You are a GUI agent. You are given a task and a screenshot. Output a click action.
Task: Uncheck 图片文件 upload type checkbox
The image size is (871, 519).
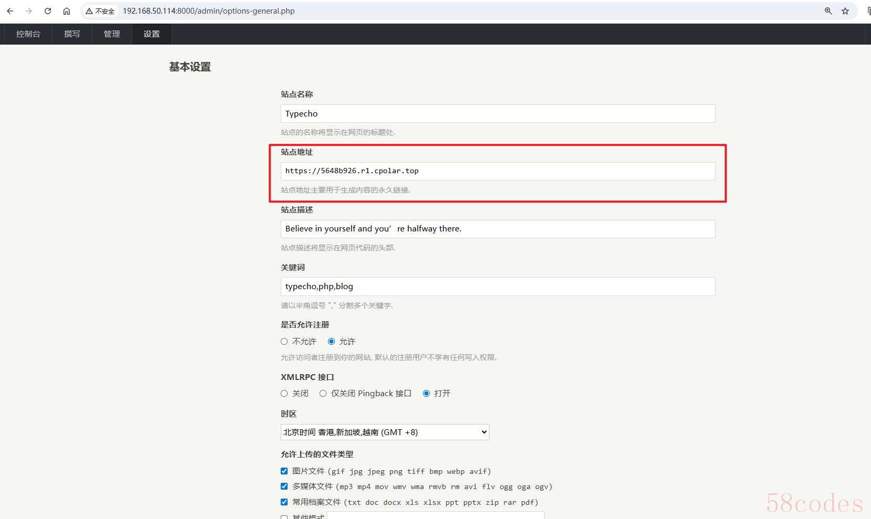pos(284,471)
